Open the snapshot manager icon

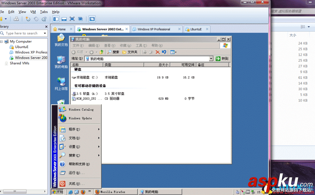point(44,19)
